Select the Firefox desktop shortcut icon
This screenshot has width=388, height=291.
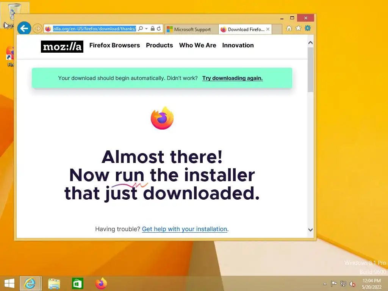[x=10, y=56]
